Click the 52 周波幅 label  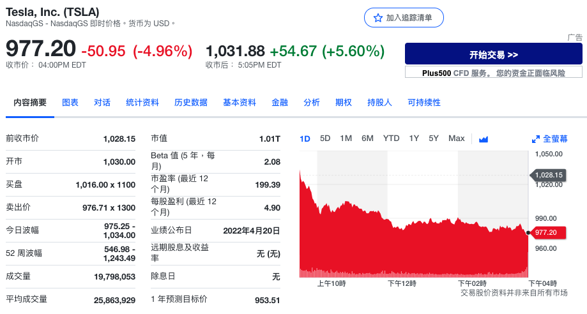(24, 253)
